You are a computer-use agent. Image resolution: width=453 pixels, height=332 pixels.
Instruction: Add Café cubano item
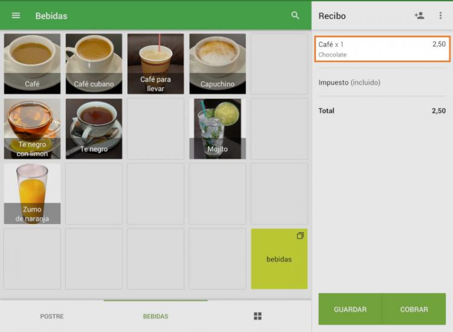click(94, 63)
